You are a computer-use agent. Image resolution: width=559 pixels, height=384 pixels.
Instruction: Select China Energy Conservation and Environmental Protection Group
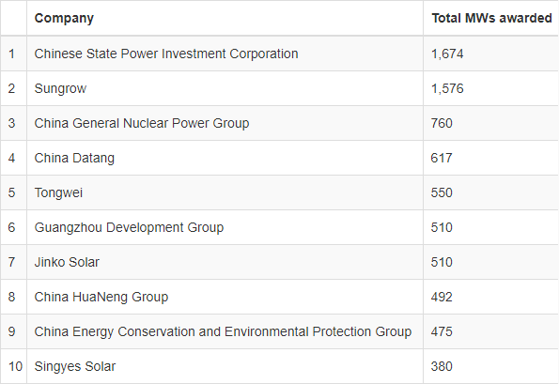click(225, 331)
